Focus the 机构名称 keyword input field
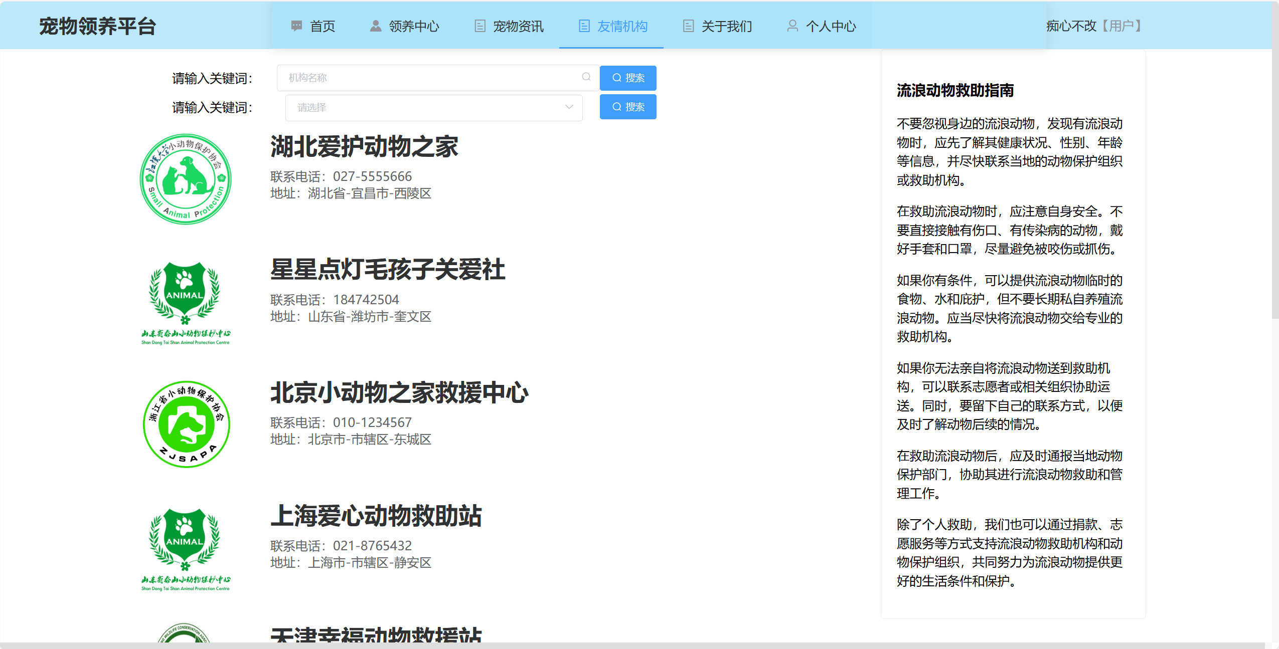The height and width of the screenshot is (649, 1279). click(x=431, y=78)
